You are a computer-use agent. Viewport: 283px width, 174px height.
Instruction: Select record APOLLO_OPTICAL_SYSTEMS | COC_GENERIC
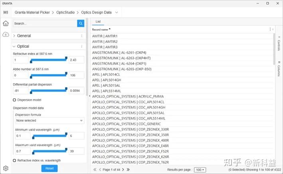click(x=127, y=124)
